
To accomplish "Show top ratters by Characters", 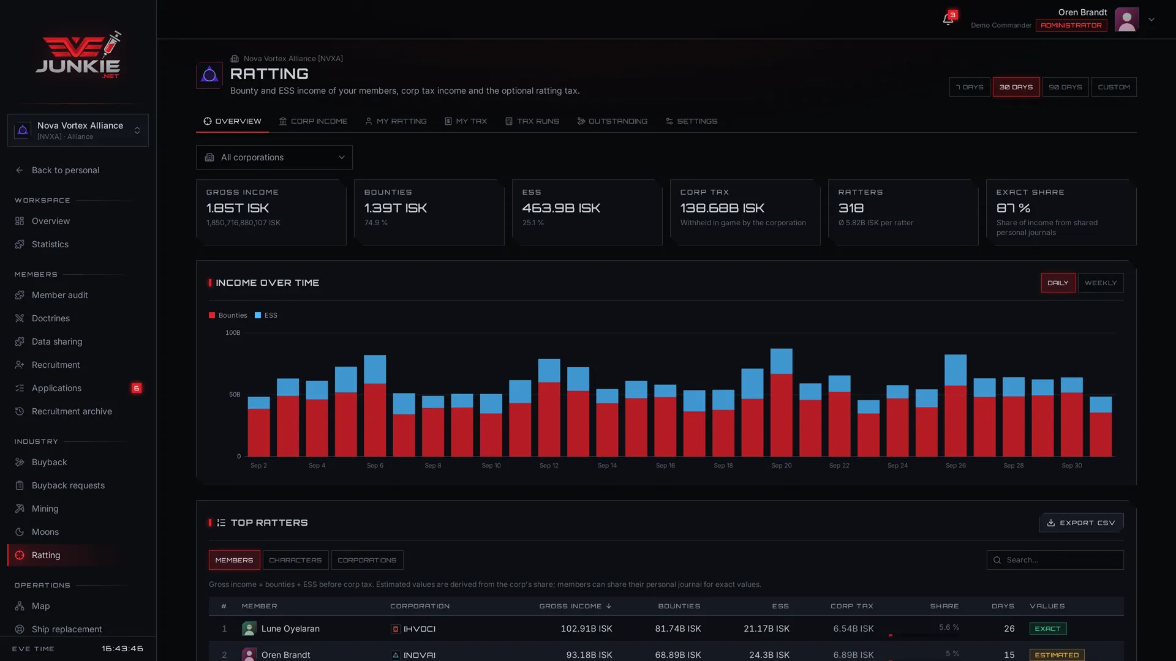I will pyautogui.click(x=295, y=560).
